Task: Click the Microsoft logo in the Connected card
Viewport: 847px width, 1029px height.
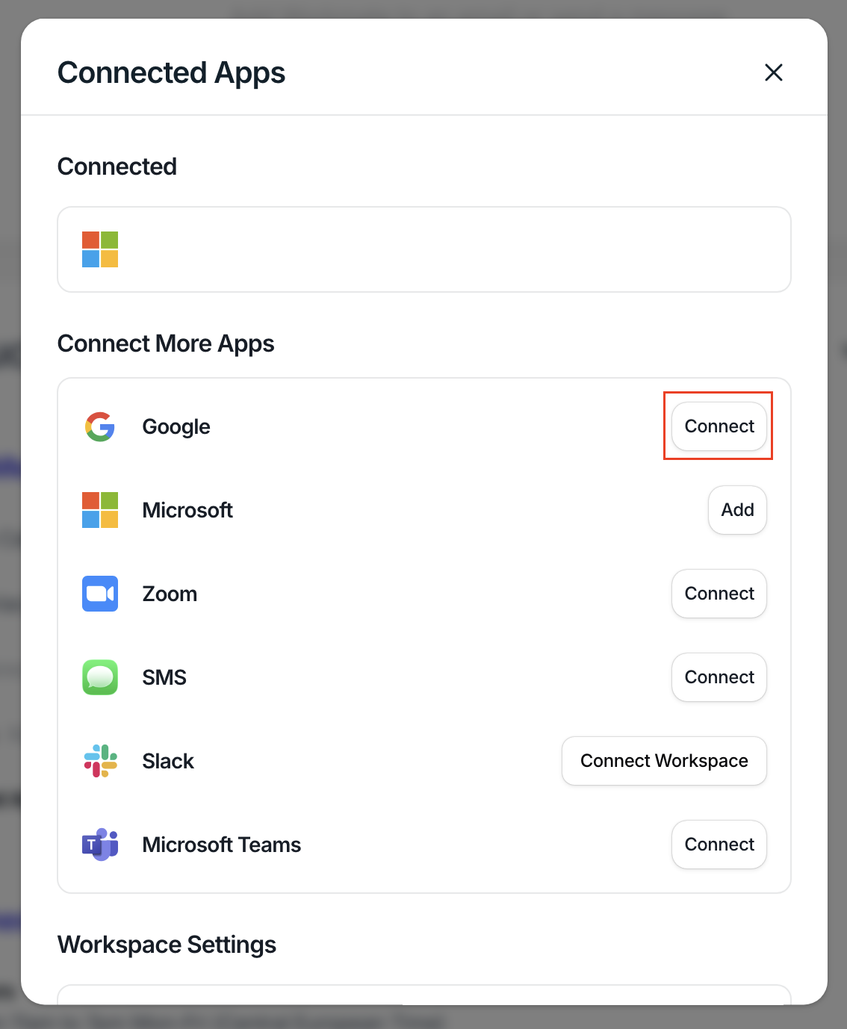Action: click(x=100, y=249)
